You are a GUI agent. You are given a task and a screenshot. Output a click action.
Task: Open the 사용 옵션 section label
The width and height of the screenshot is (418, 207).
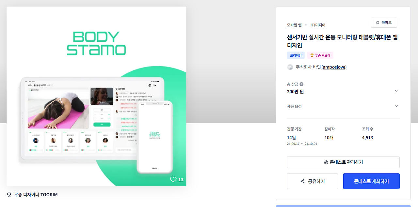(294, 106)
